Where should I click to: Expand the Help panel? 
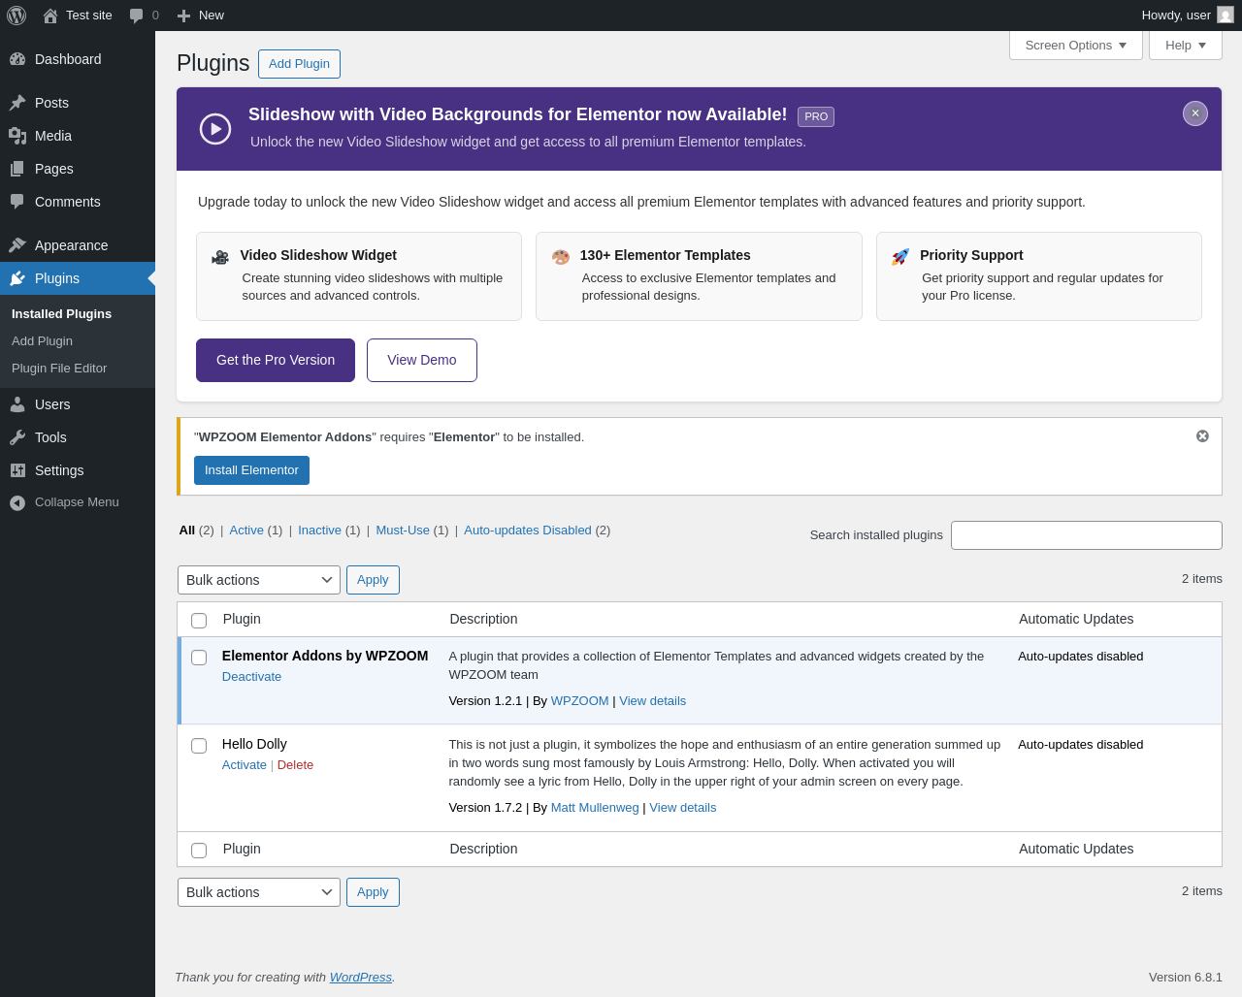[x=1186, y=45]
